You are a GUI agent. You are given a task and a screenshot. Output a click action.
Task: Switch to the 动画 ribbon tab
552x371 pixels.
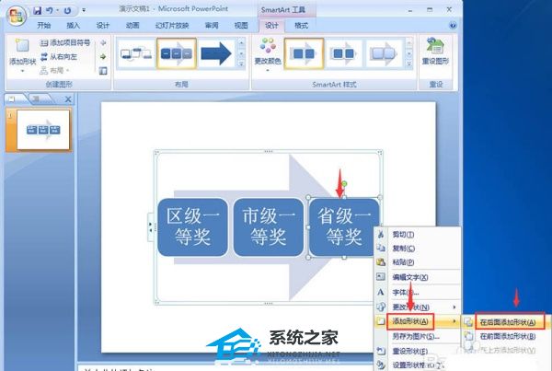pos(132,26)
